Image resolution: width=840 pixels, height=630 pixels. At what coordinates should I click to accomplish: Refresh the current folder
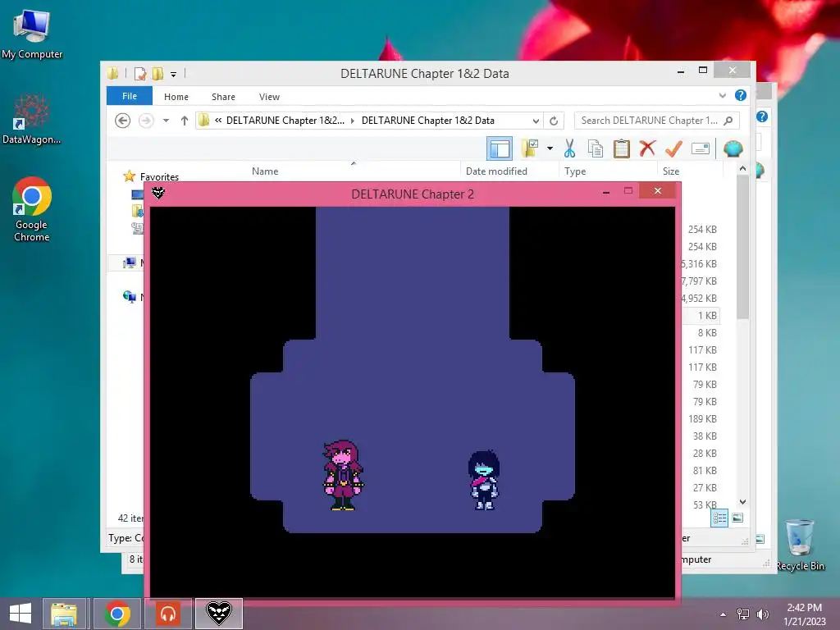tap(554, 121)
